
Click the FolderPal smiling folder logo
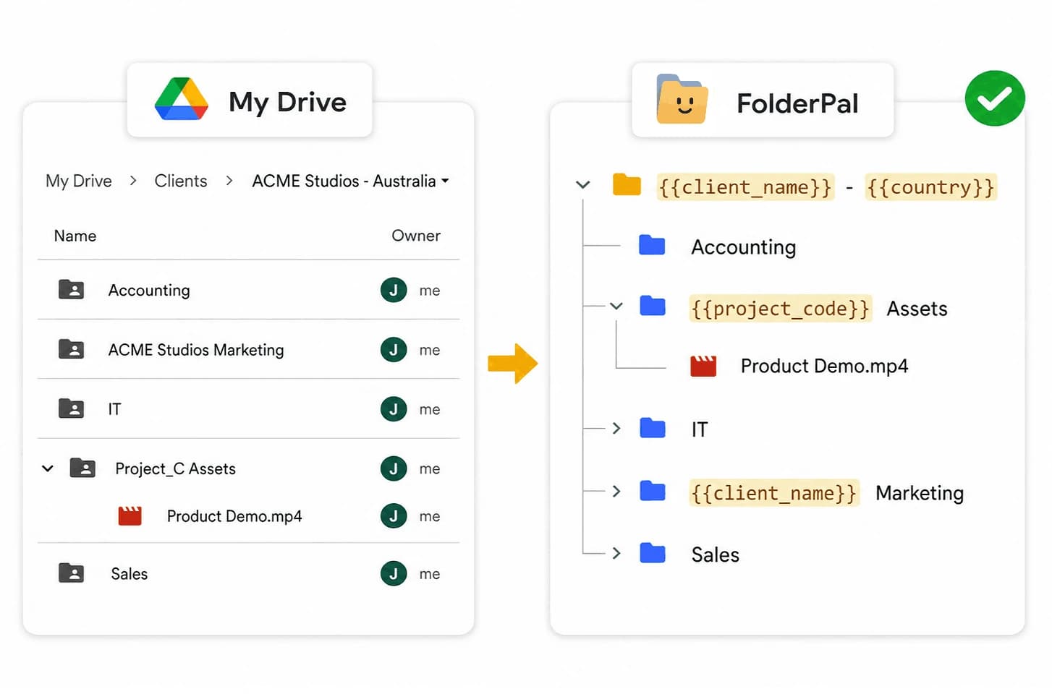682,99
